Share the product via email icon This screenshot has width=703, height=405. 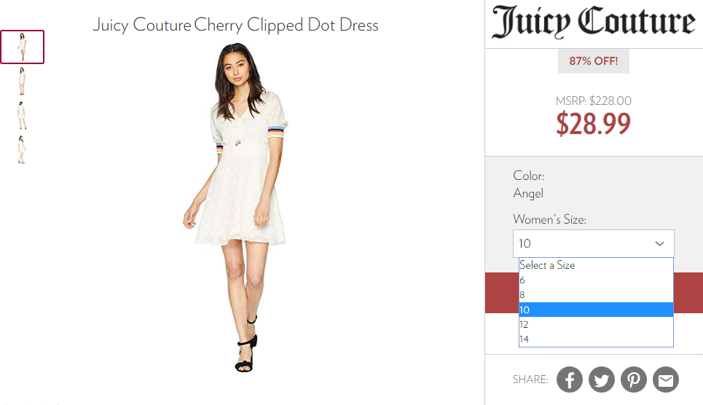click(x=666, y=380)
